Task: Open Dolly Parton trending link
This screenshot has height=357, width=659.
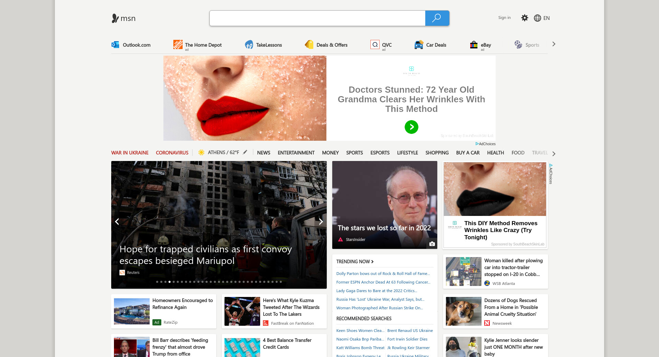Action: (x=383, y=274)
